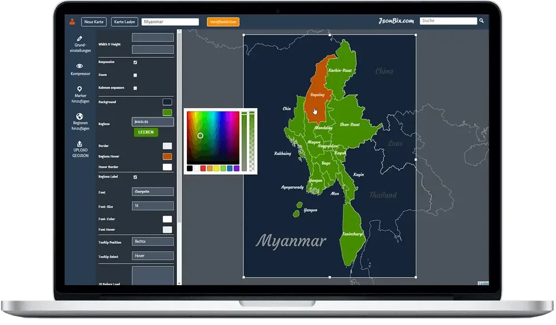
Task: Open the Font dropdown showing Courgette
Action: pyautogui.click(x=152, y=191)
